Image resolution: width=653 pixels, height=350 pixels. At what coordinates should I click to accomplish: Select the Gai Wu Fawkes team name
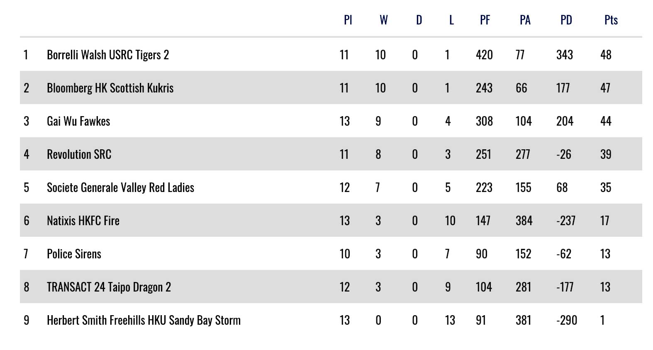click(78, 121)
